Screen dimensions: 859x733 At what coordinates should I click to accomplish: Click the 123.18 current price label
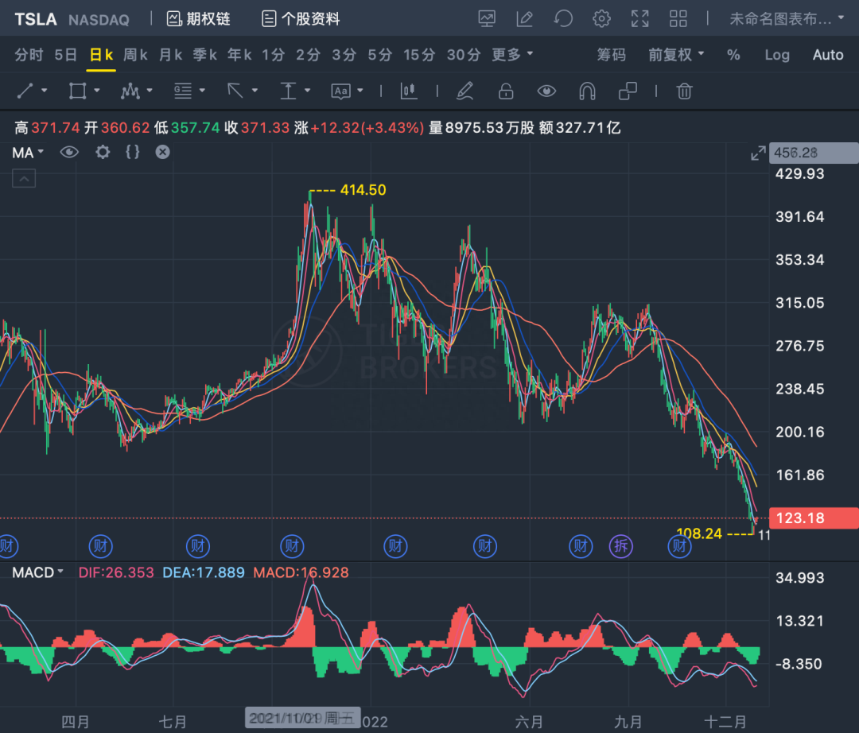pyautogui.click(x=814, y=518)
